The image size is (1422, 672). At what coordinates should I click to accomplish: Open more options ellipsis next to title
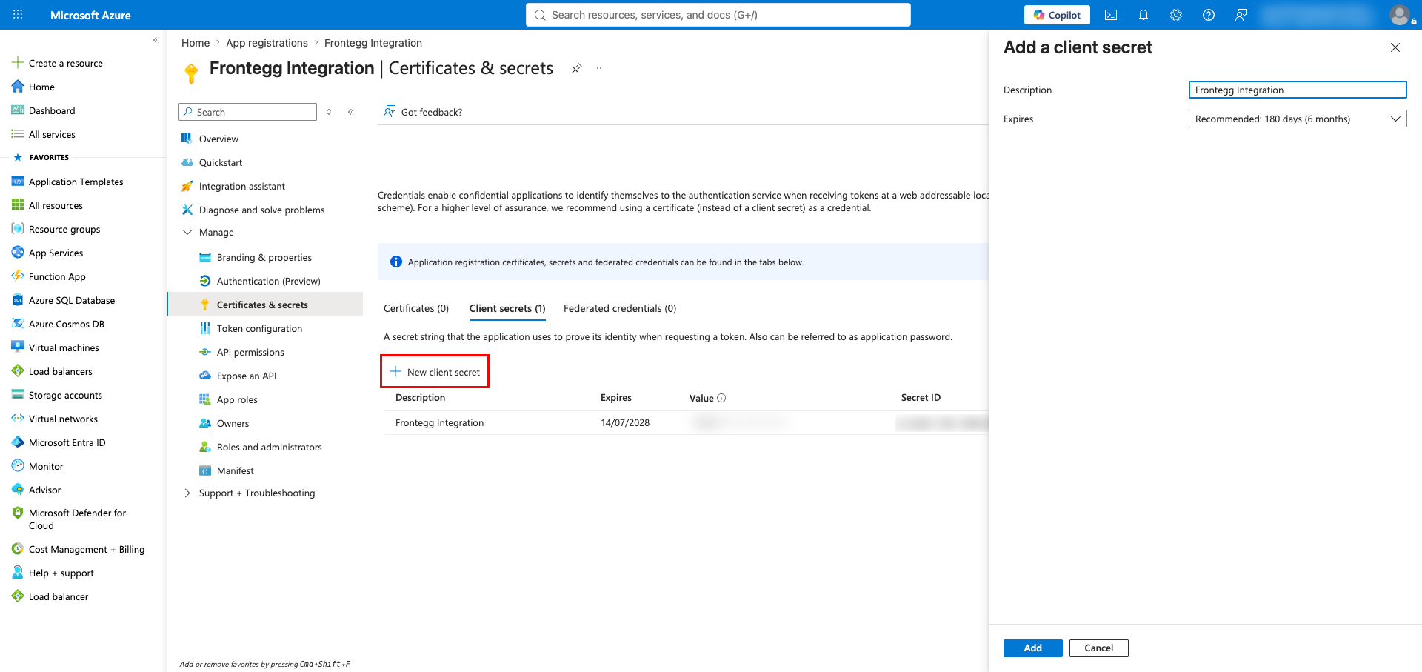pos(601,68)
